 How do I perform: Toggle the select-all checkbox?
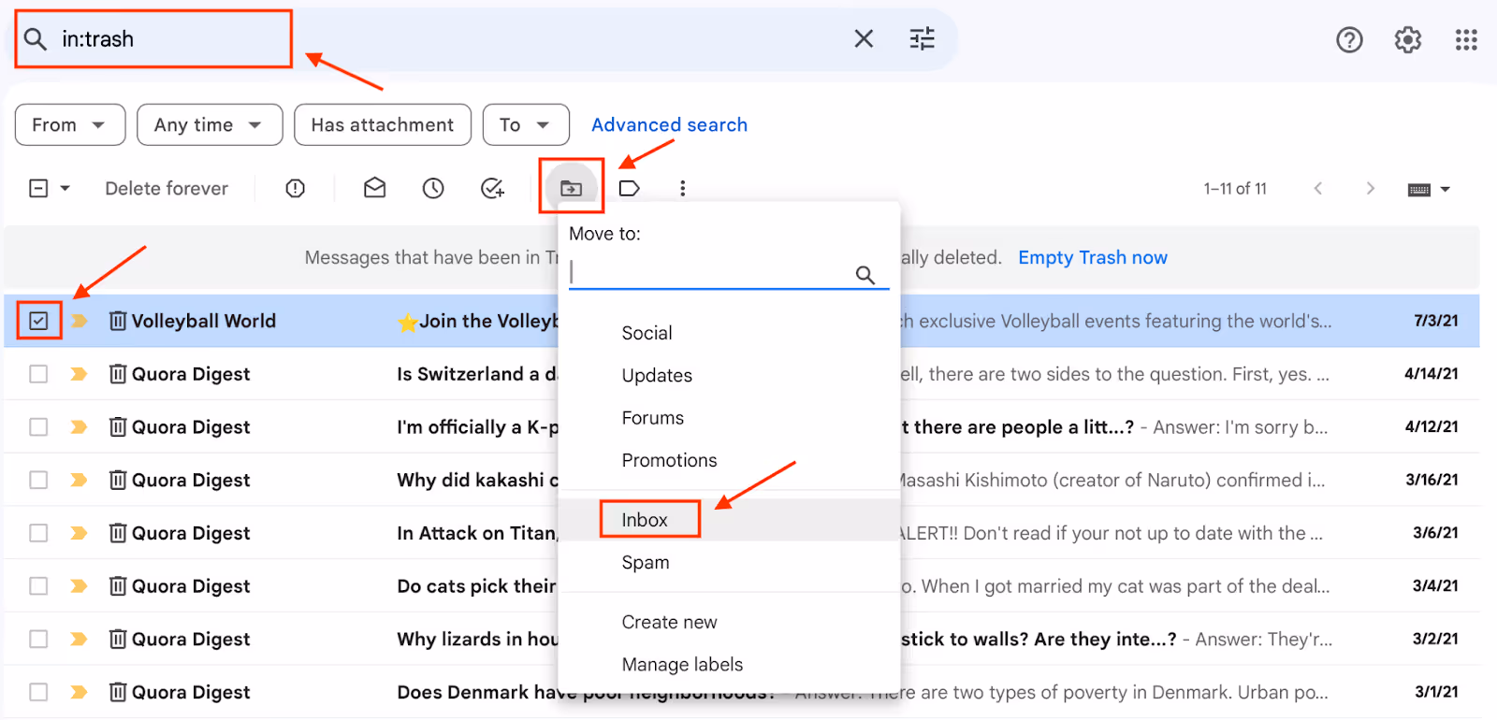[x=38, y=189]
